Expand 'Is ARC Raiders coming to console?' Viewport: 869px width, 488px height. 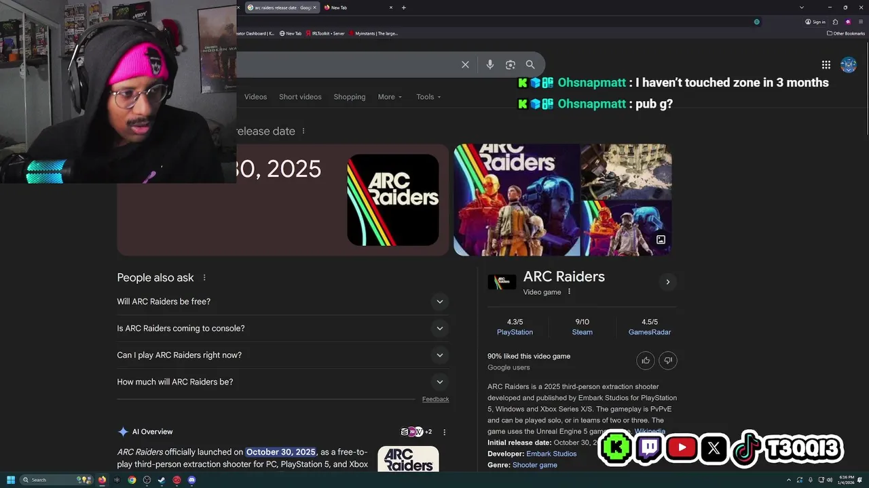coord(282,328)
